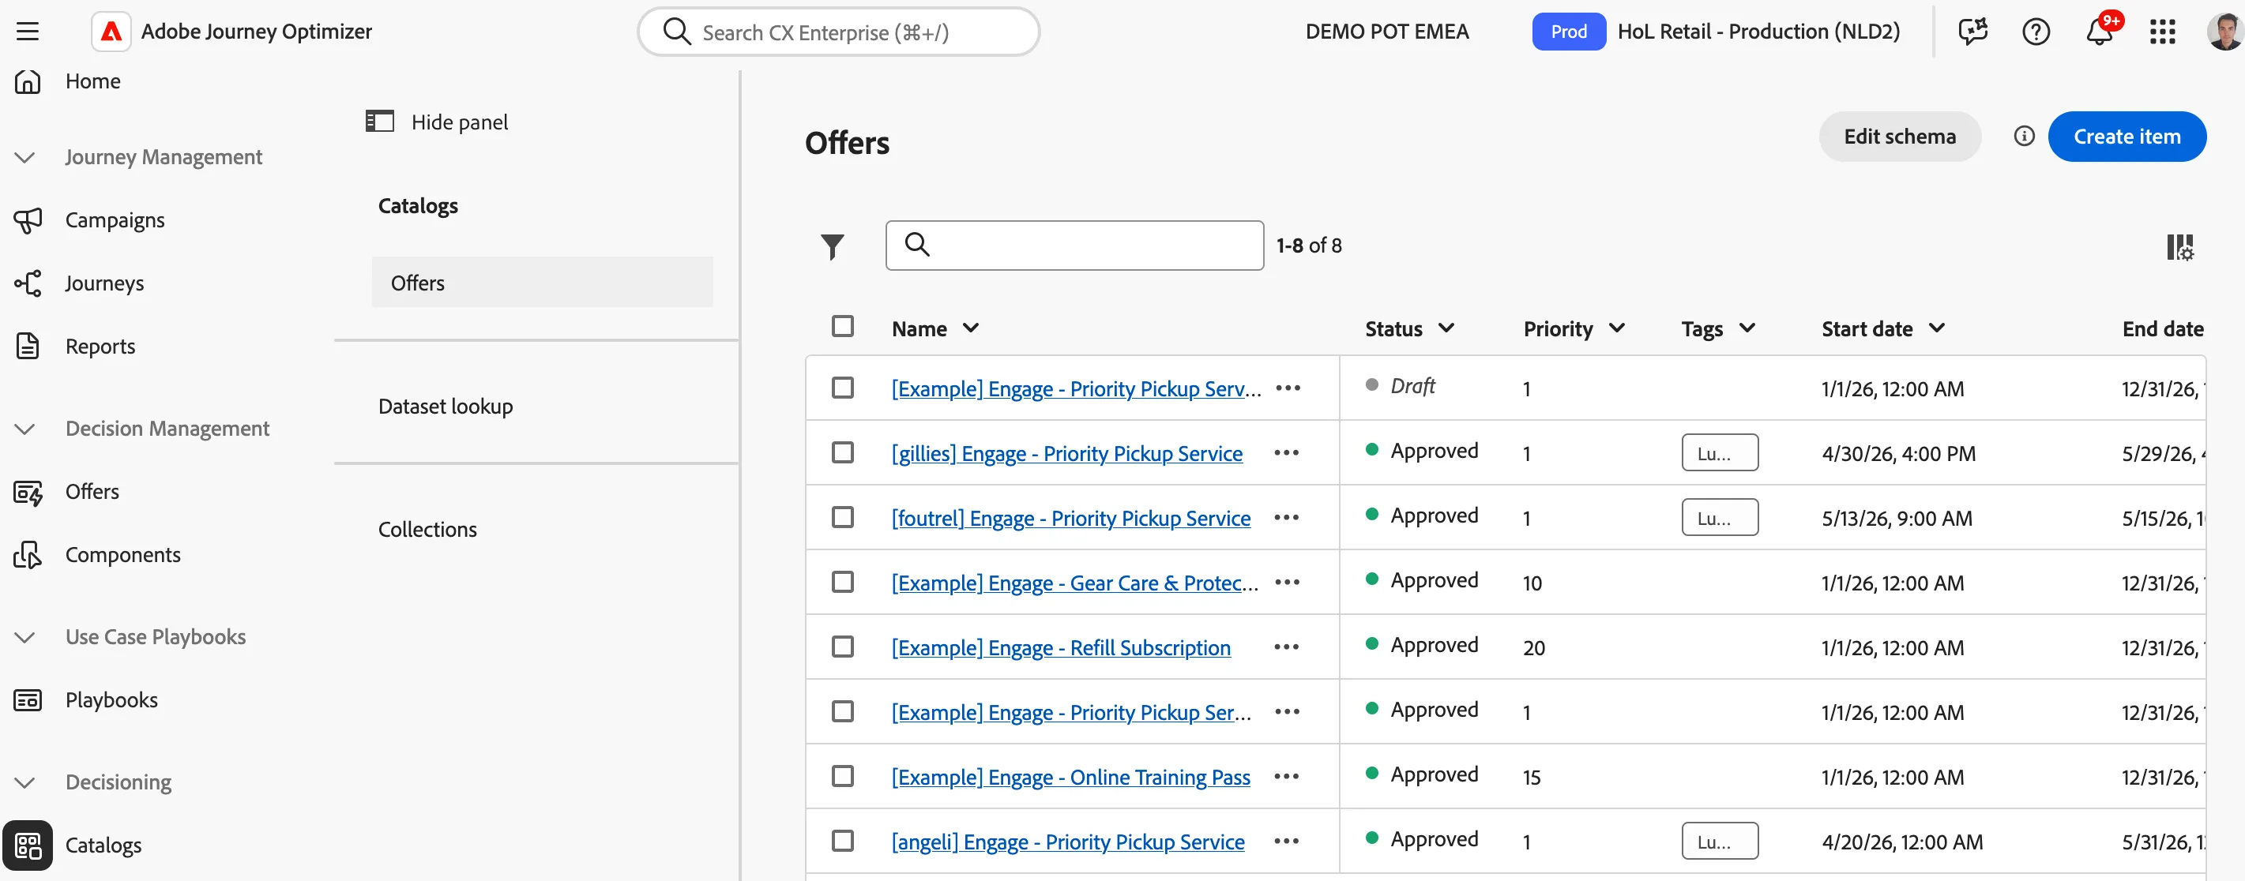Open more actions for gillies offer
The image size is (2245, 881).
(x=1286, y=452)
